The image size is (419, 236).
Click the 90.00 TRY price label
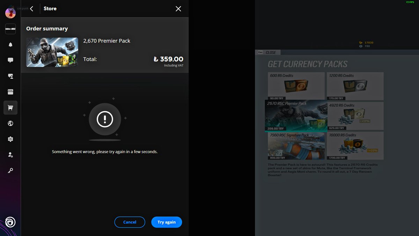277,99
